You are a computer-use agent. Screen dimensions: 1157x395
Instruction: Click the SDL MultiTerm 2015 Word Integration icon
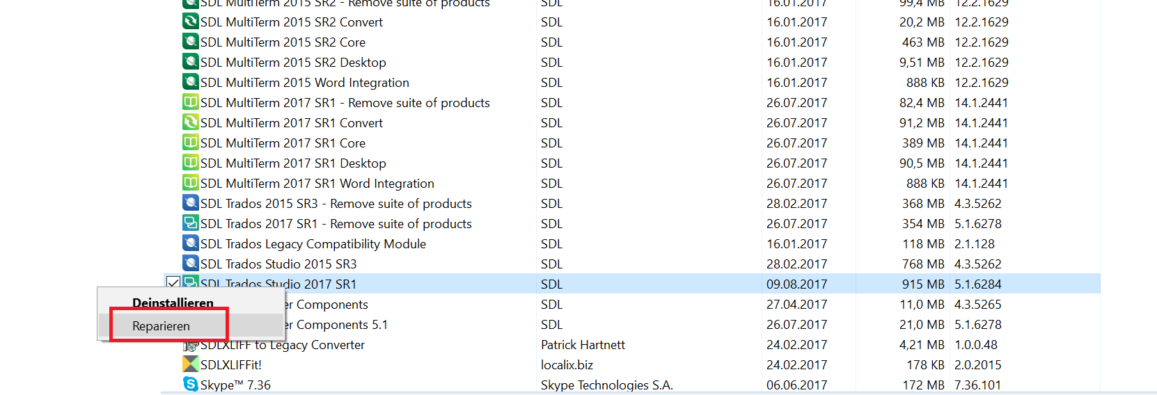(x=190, y=82)
